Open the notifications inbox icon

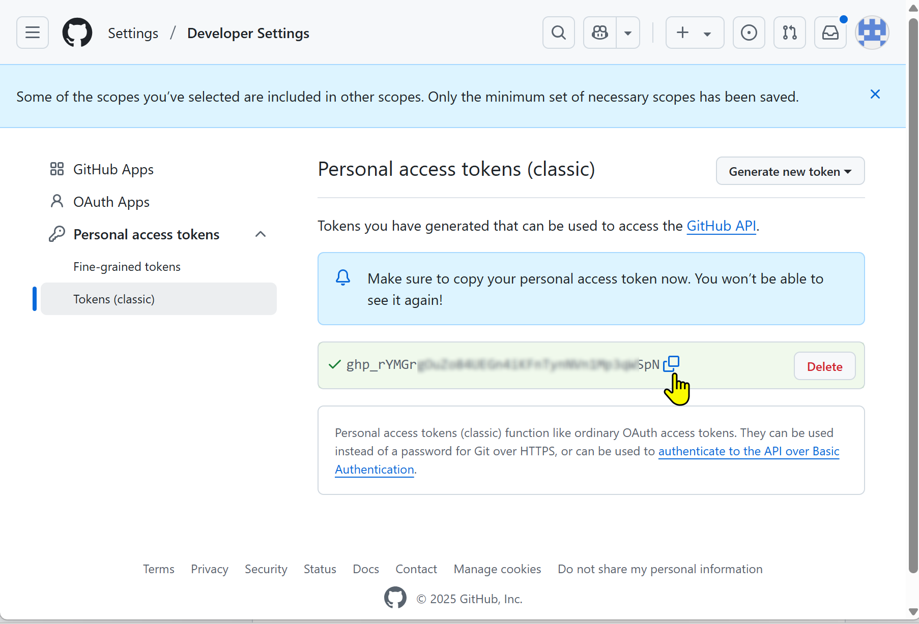pyautogui.click(x=830, y=33)
